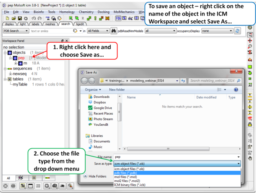The width and height of the screenshot is (256, 193).
Task: Click the back arrow in Save As dialog
Action: click(x=85, y=81)
